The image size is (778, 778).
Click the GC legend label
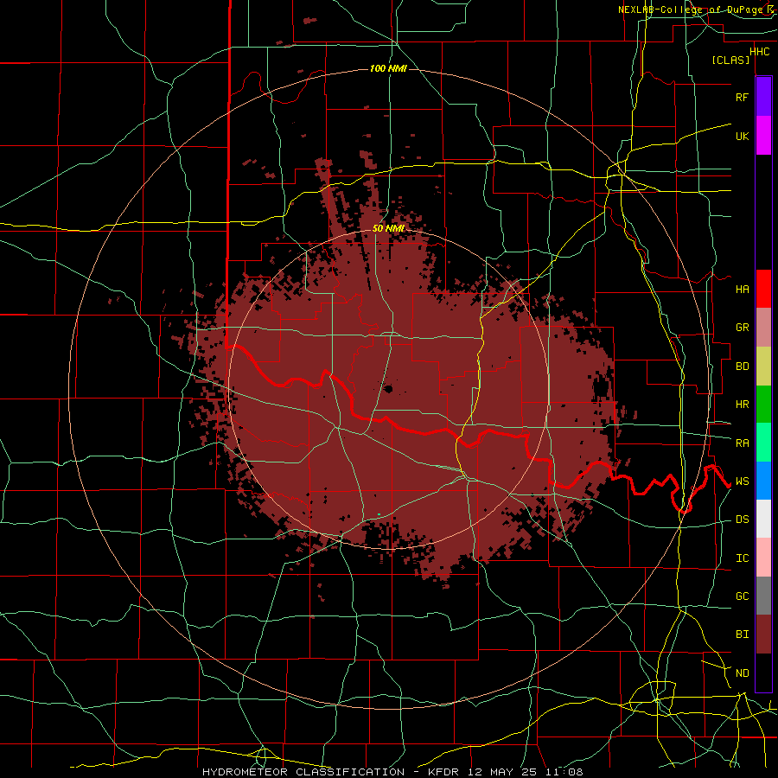[742, 596]
